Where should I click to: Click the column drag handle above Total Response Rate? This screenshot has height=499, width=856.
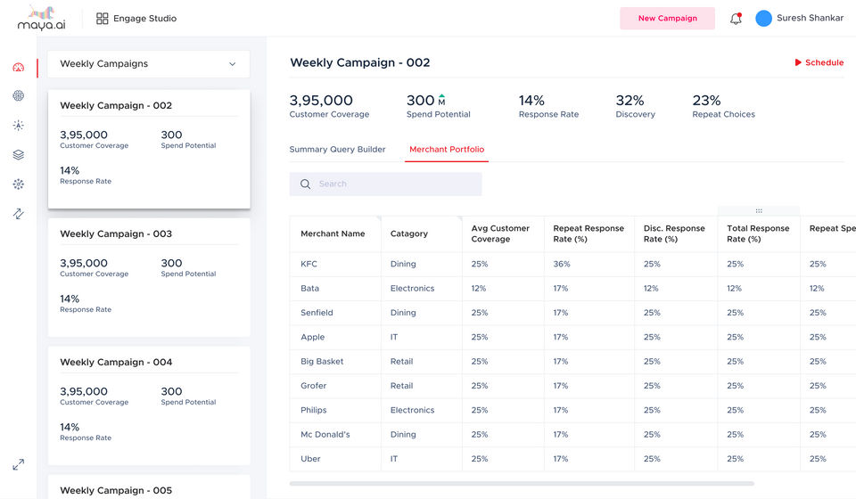coord(759,210)
